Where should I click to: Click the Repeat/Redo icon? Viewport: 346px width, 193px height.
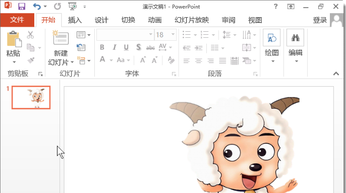[x=57, y=7]
